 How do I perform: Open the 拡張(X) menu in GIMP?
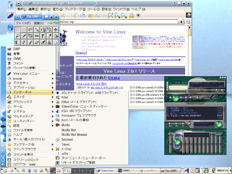click(x=39, y=23)
